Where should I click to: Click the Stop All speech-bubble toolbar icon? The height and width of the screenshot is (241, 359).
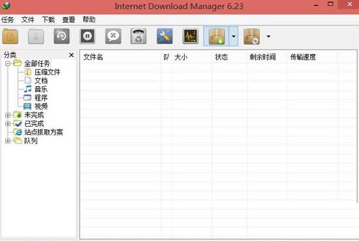(x=113, y=36)
